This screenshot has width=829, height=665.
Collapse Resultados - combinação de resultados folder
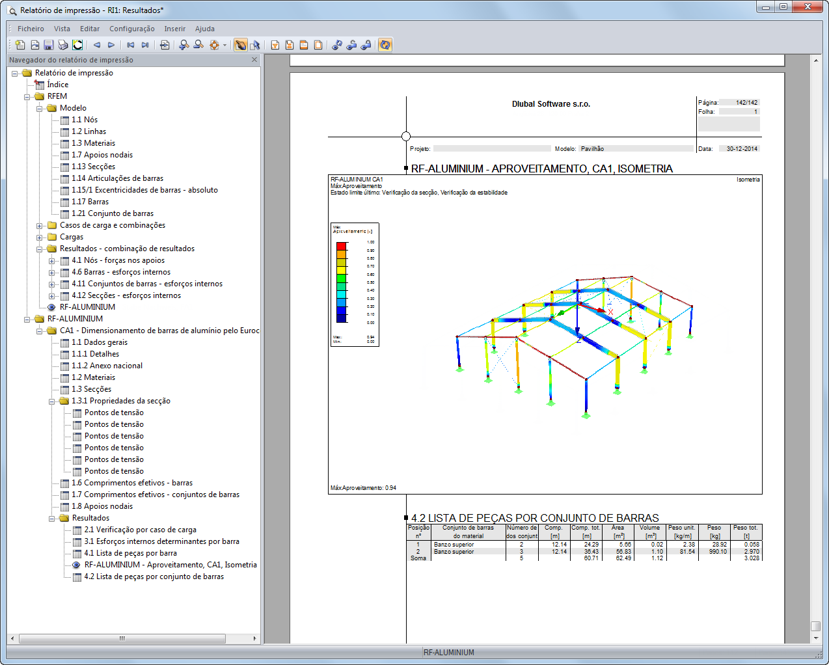(x=40, y=249)
